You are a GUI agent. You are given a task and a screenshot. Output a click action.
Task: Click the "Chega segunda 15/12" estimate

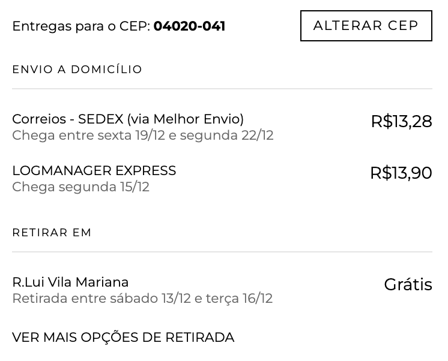pos(80,187)
